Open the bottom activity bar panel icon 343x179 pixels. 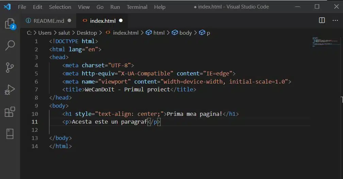(x=10, y=134)
